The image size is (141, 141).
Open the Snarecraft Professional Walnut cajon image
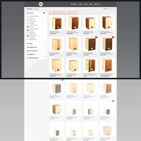point(90,65)
